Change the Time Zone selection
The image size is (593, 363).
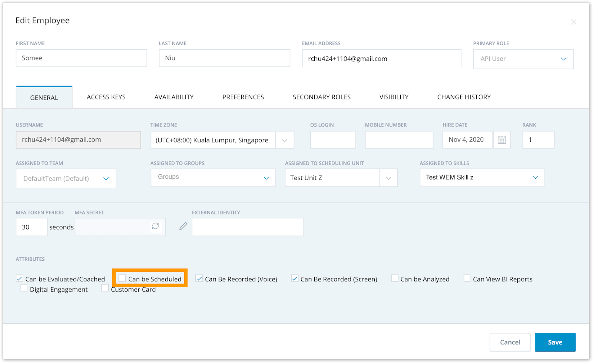(x=285, y=140)
